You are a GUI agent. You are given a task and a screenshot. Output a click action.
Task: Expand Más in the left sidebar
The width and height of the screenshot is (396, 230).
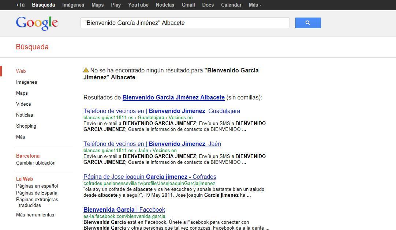(20, 137)
